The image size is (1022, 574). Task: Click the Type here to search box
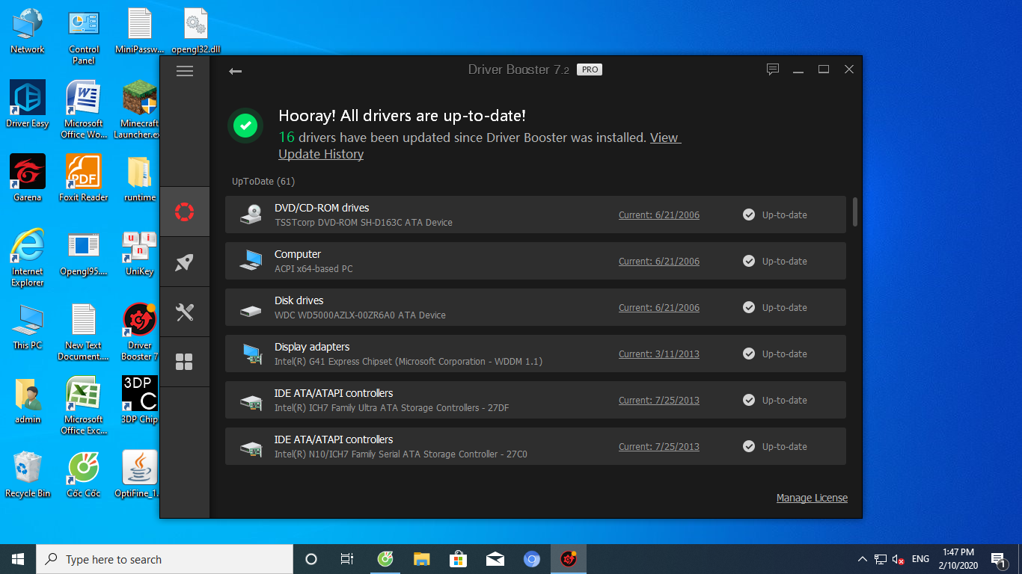(x=165, y=559)
